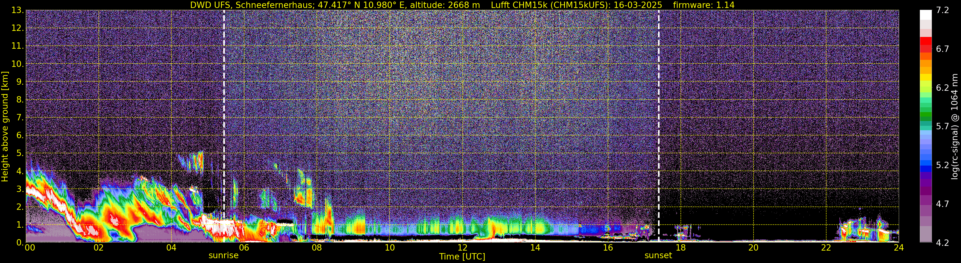Click the height axis tick label 10
Image resolution: width=961 pixels, height=263 pixels.
point(17,64)
